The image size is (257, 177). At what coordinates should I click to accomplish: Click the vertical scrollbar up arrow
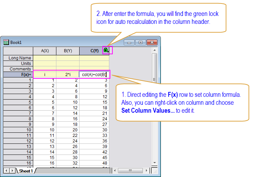154,50
